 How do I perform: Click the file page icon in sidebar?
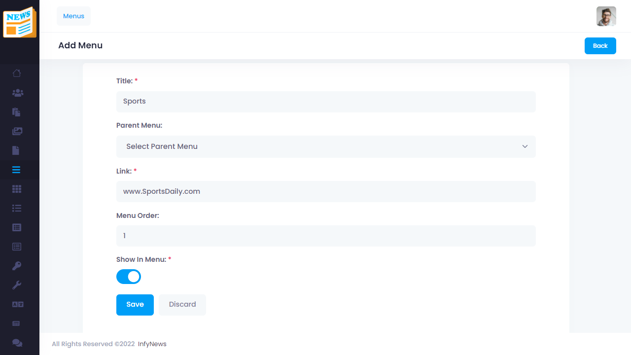pyautogui.click(x=16, y=150)
